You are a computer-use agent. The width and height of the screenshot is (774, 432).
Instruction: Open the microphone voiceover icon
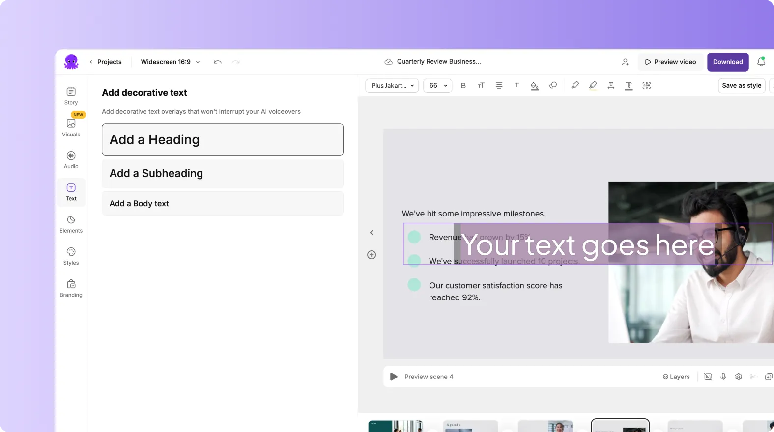click(x=723, y=377)
